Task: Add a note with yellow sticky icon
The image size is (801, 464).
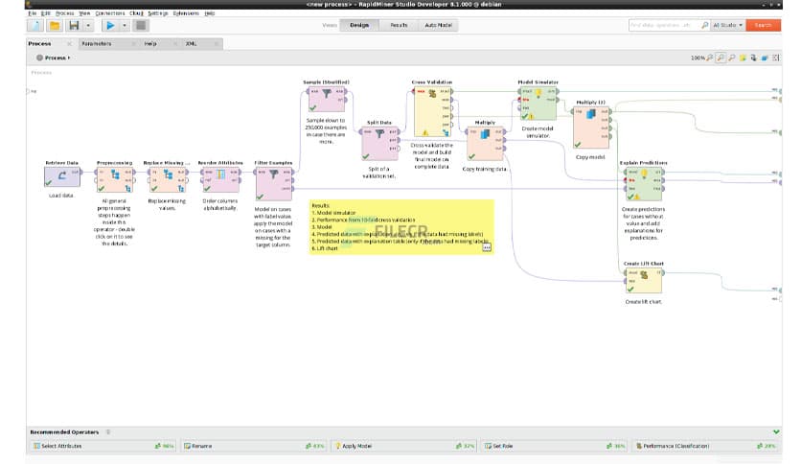Action: point(743,58)
